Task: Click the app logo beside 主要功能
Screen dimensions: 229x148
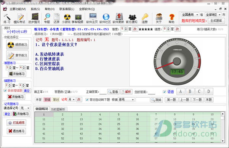Action: tap(5, 9)
